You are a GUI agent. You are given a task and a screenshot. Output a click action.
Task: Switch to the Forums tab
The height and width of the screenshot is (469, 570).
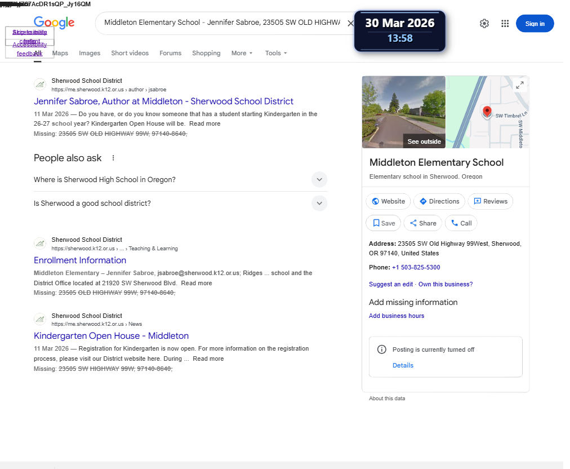click(170, 53)
